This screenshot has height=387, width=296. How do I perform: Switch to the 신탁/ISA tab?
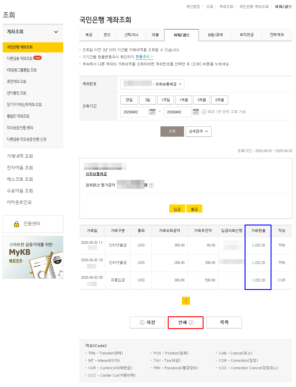[x=131, y=35]
